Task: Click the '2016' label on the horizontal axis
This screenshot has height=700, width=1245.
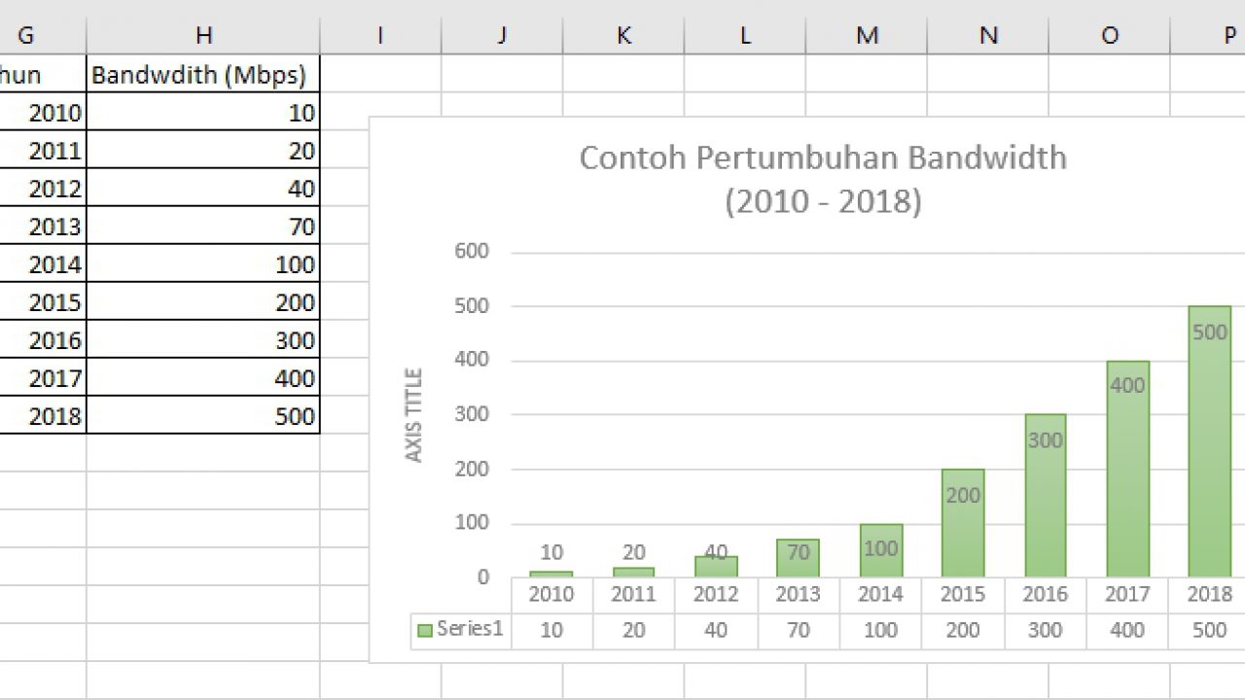Action: 1044,594
